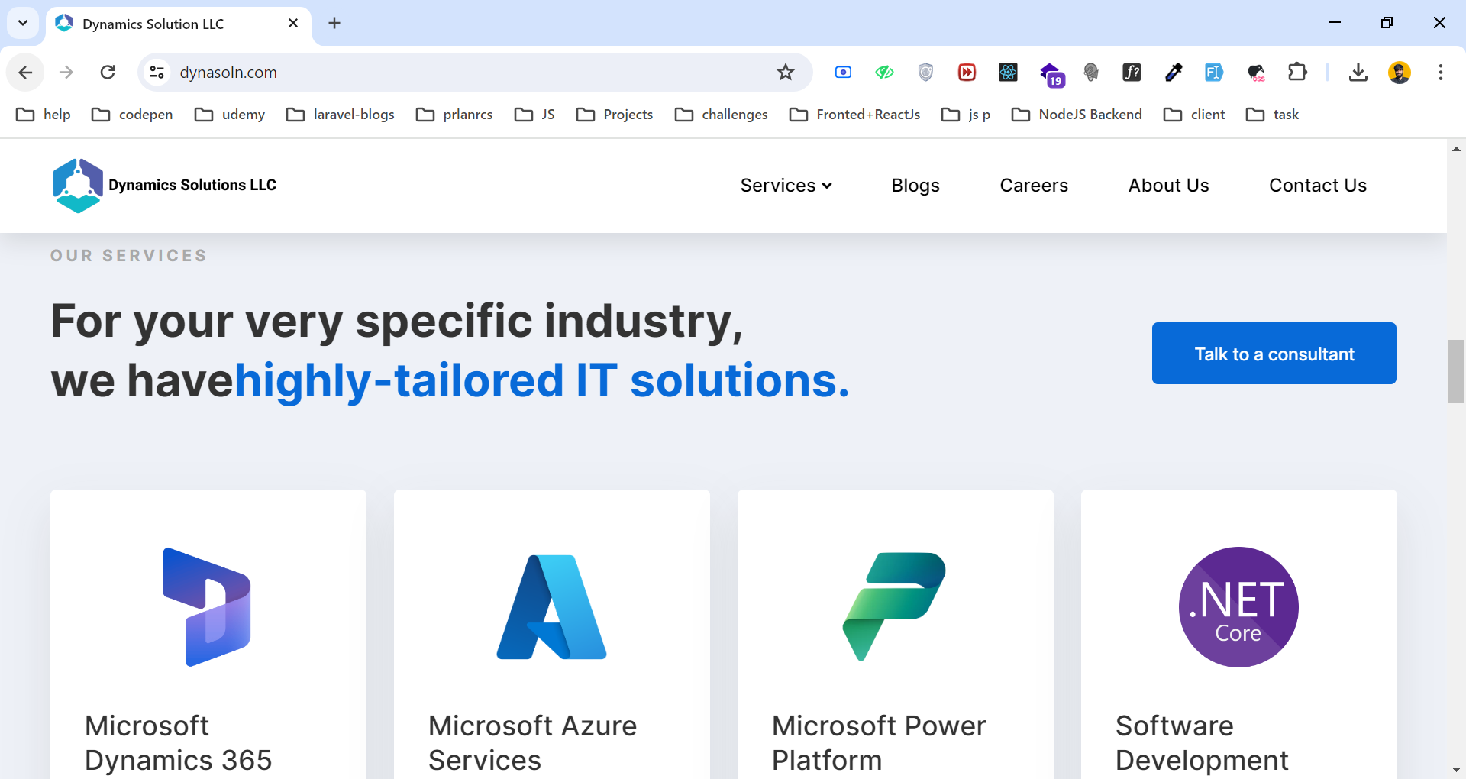This screenshot has height=779, width=1466.
Task: Open the NodeJS Backend bookmarks folder
Action: (1077, 115)
